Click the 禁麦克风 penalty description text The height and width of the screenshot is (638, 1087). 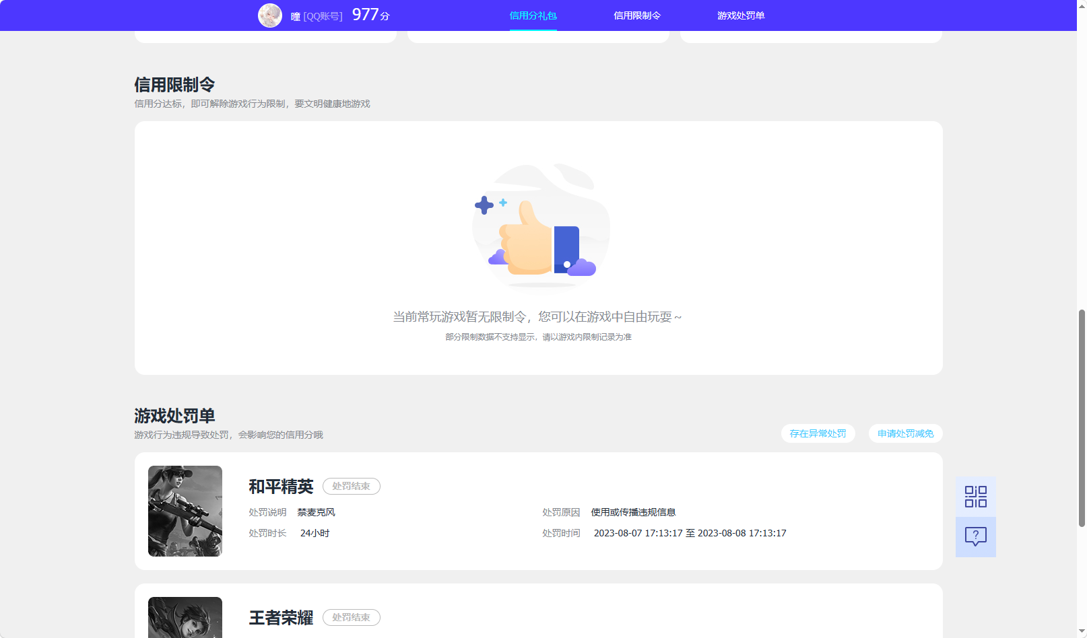tap(317, 512)
